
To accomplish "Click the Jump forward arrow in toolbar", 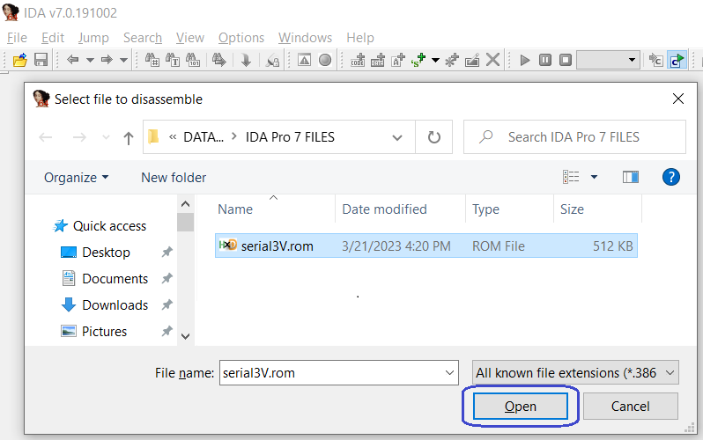I will coord(107,60).
